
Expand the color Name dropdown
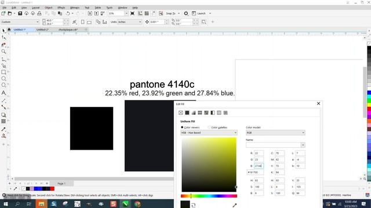tap(303, 145)
